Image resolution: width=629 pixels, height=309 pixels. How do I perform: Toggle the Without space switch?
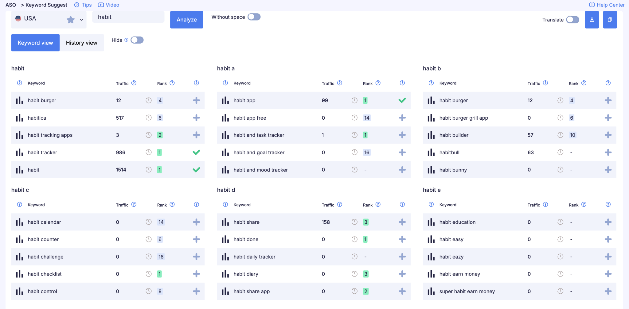click(x=254, y=17)
